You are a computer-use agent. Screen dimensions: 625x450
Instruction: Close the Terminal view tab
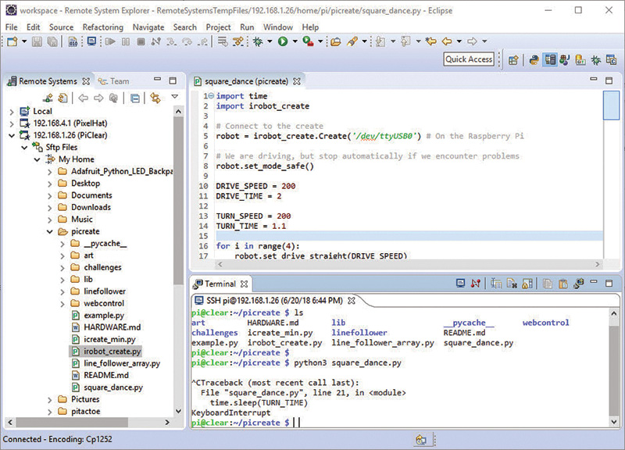tap(244, 284)
